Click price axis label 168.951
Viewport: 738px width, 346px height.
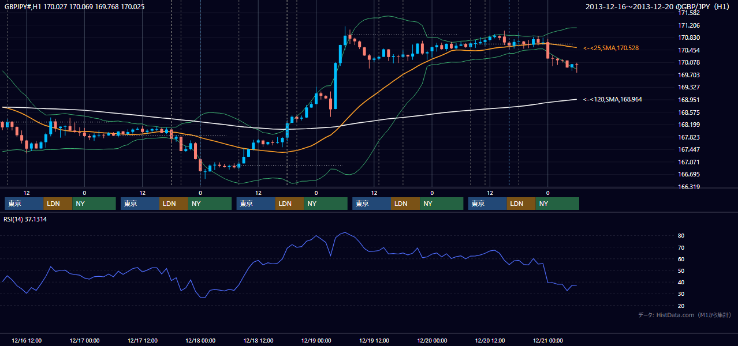point(689,100)
